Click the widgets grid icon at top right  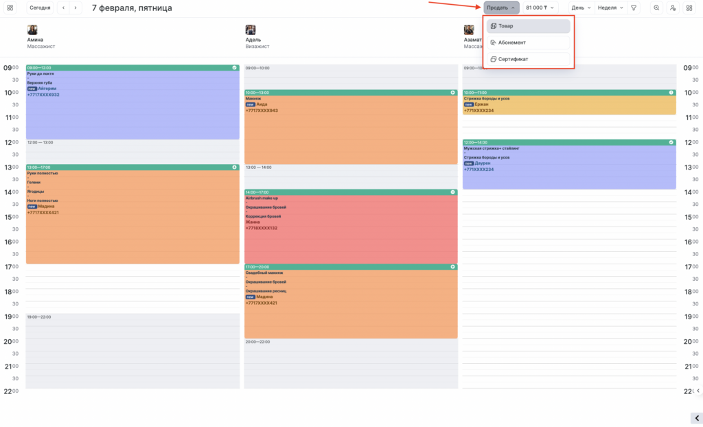point(689,8)
